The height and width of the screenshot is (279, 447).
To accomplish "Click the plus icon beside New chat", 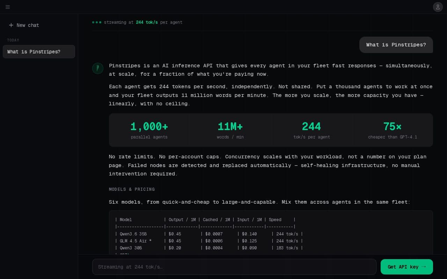I will pyautogui.click(x=11, y=25).
